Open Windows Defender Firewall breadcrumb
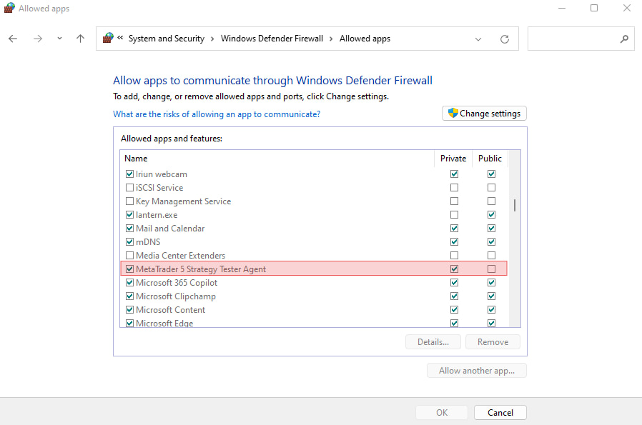The width and height of the screenshot is (642, 425). click(272, 39)
